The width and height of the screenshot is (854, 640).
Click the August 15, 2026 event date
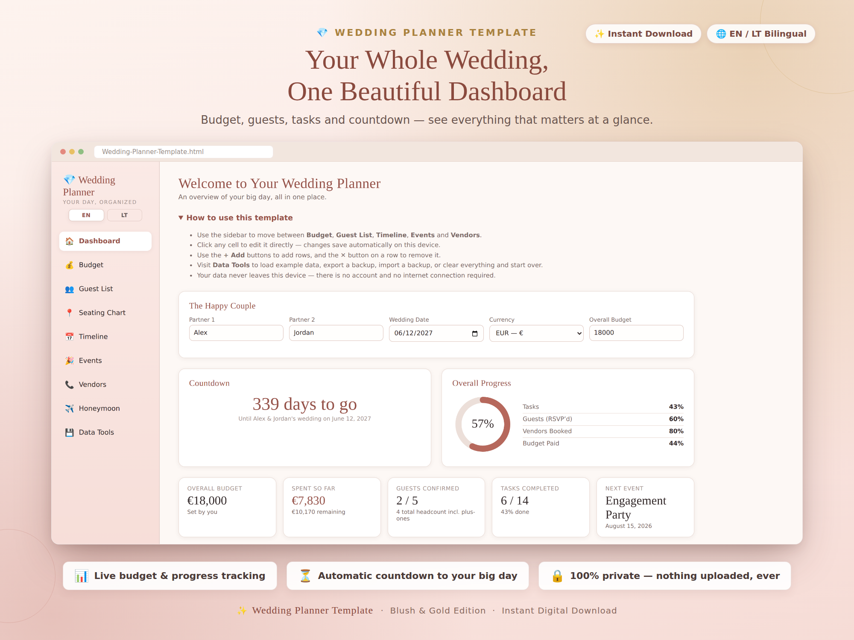[x=629, y=526]
